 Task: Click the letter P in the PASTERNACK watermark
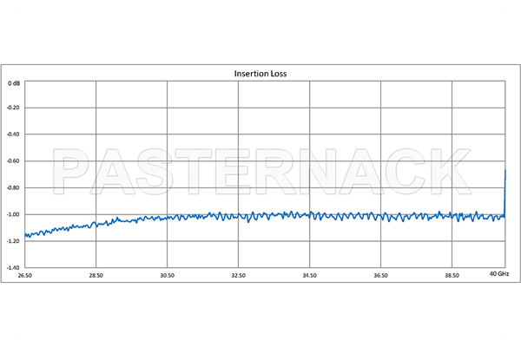(x=74, y=172)
